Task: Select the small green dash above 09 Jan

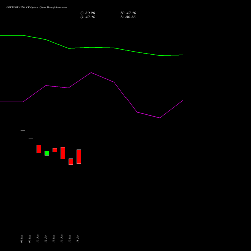Action: [x=31, y=138]
